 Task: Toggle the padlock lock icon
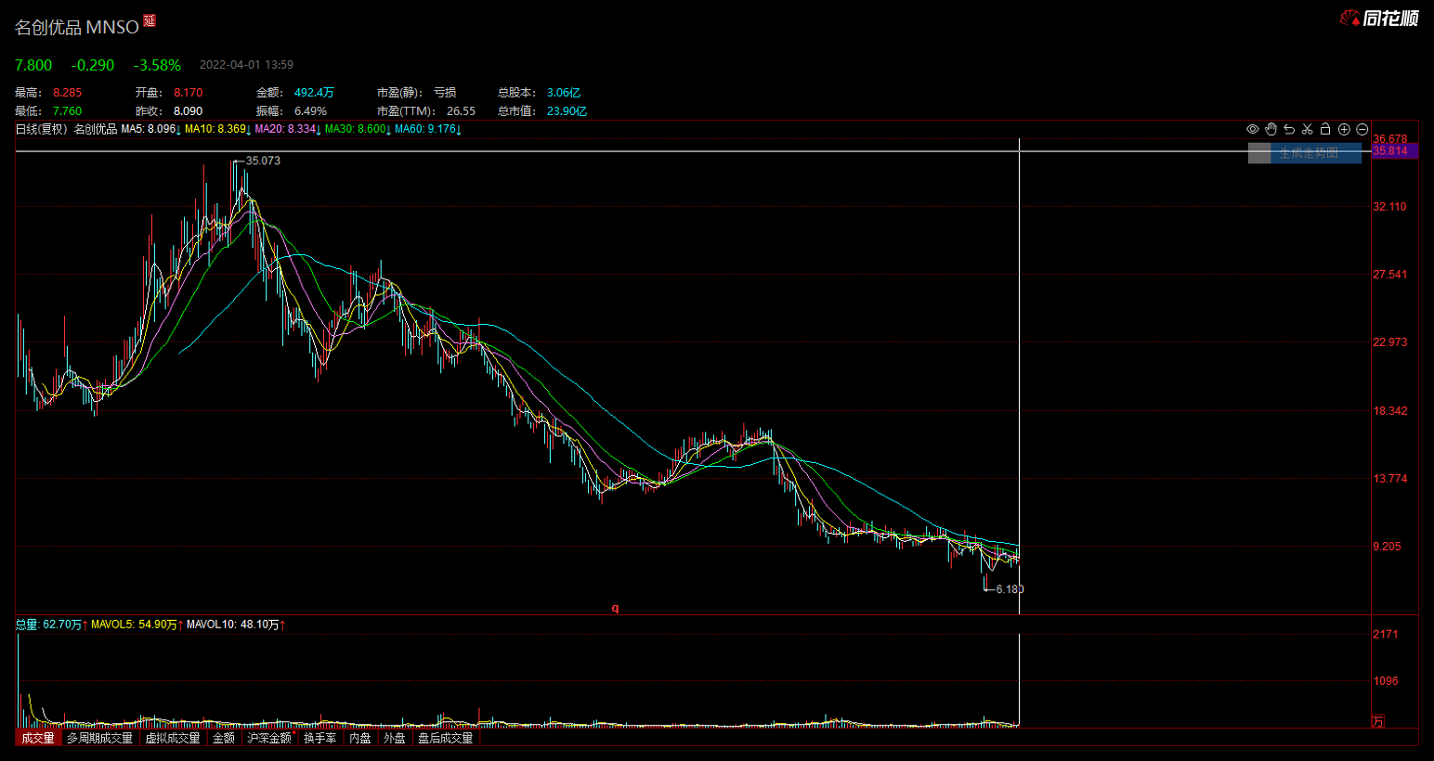pos(1325,129)
